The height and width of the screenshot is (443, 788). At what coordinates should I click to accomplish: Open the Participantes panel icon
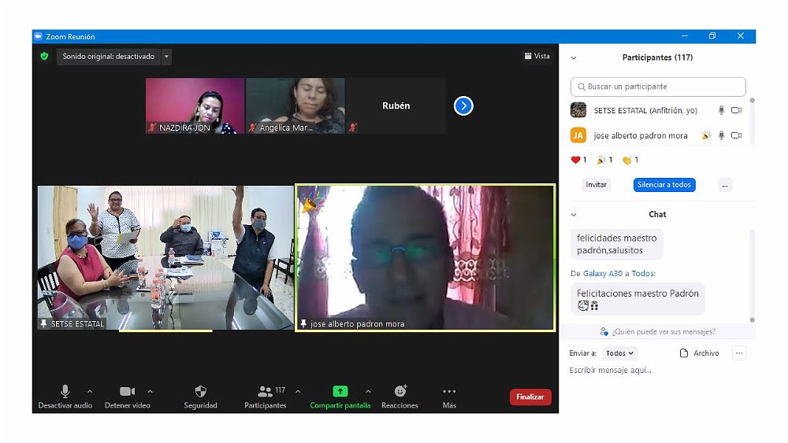(x=265, y=391)
